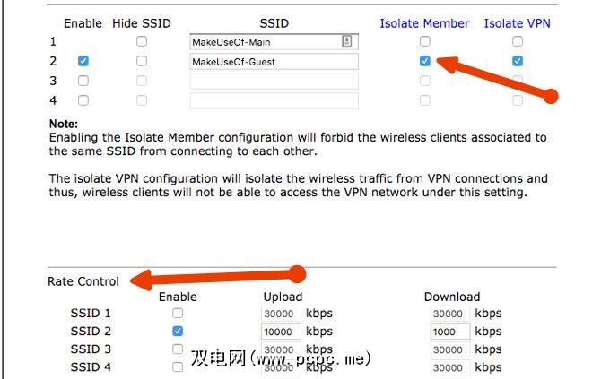Open the Isolate VPN column link
This screenshot has width=601, height=379.
(517, 23)
